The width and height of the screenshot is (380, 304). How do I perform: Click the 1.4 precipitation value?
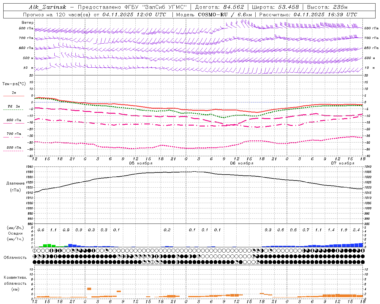[x=331, y=230]
